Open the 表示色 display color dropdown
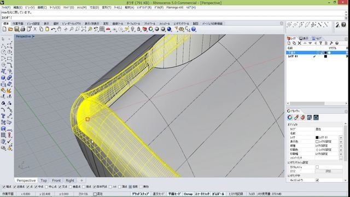The height and width of the screenshot is (197, 350). click(341, 142)
